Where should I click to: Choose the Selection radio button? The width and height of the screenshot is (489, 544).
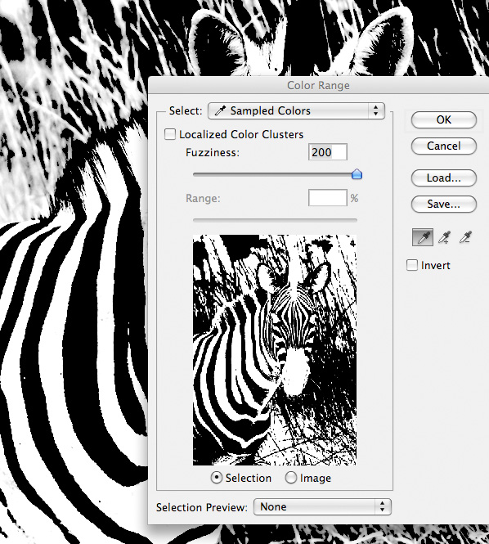coord(217,478)
